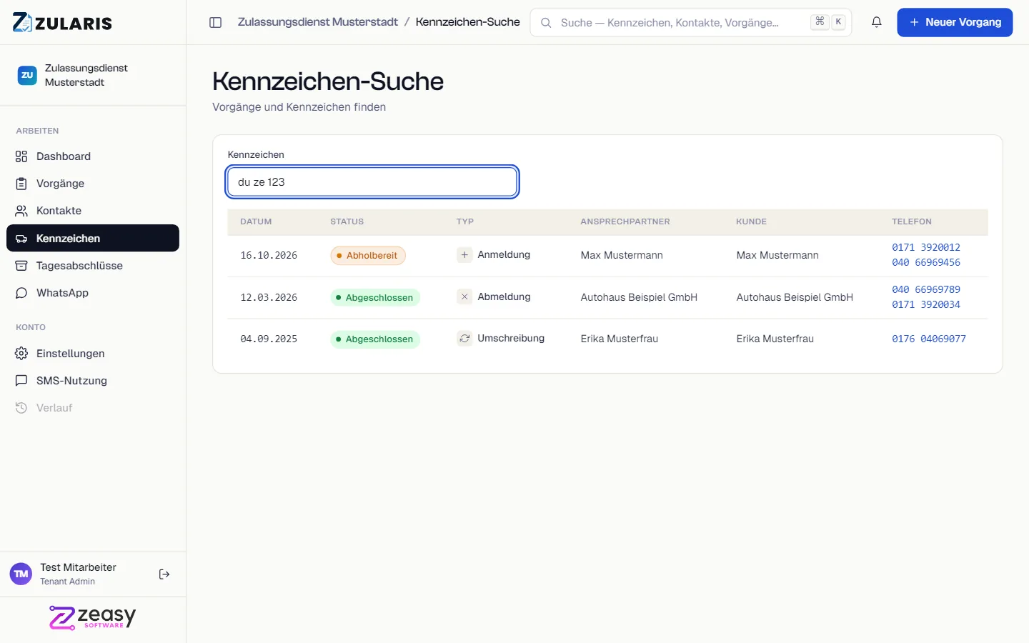
Task: Click phone number 0176 04069077
Action: point(929,339)
